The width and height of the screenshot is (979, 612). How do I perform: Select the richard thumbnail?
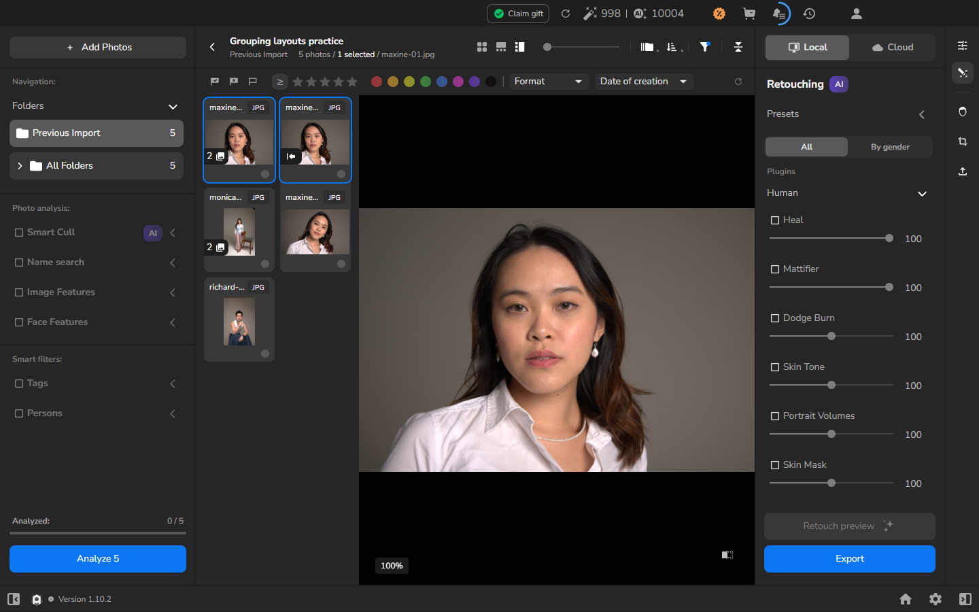click(x=239, y=320)
